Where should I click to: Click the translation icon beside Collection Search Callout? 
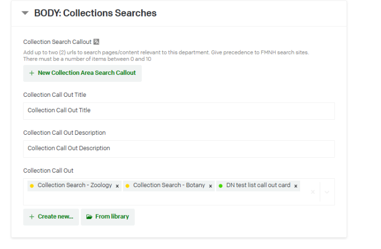click(x=96, y=42)
